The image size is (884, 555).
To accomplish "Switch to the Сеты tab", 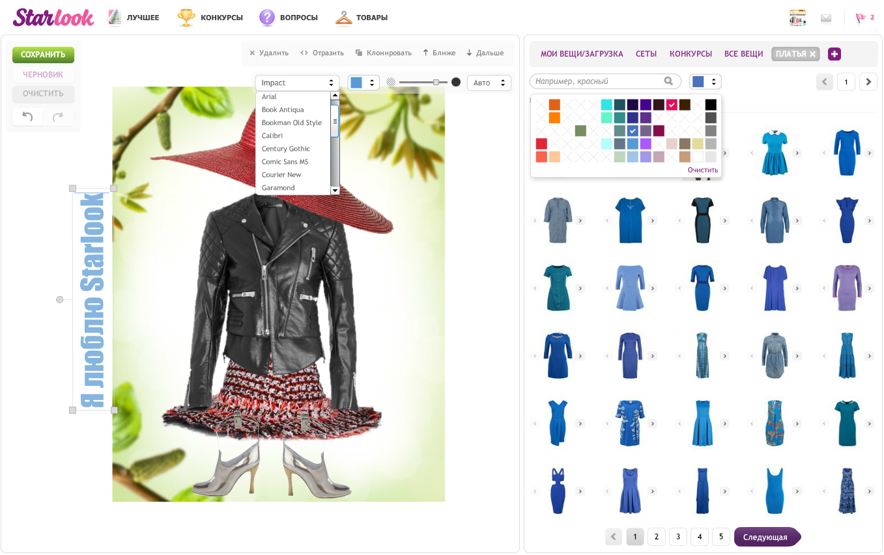I will 646,54.
